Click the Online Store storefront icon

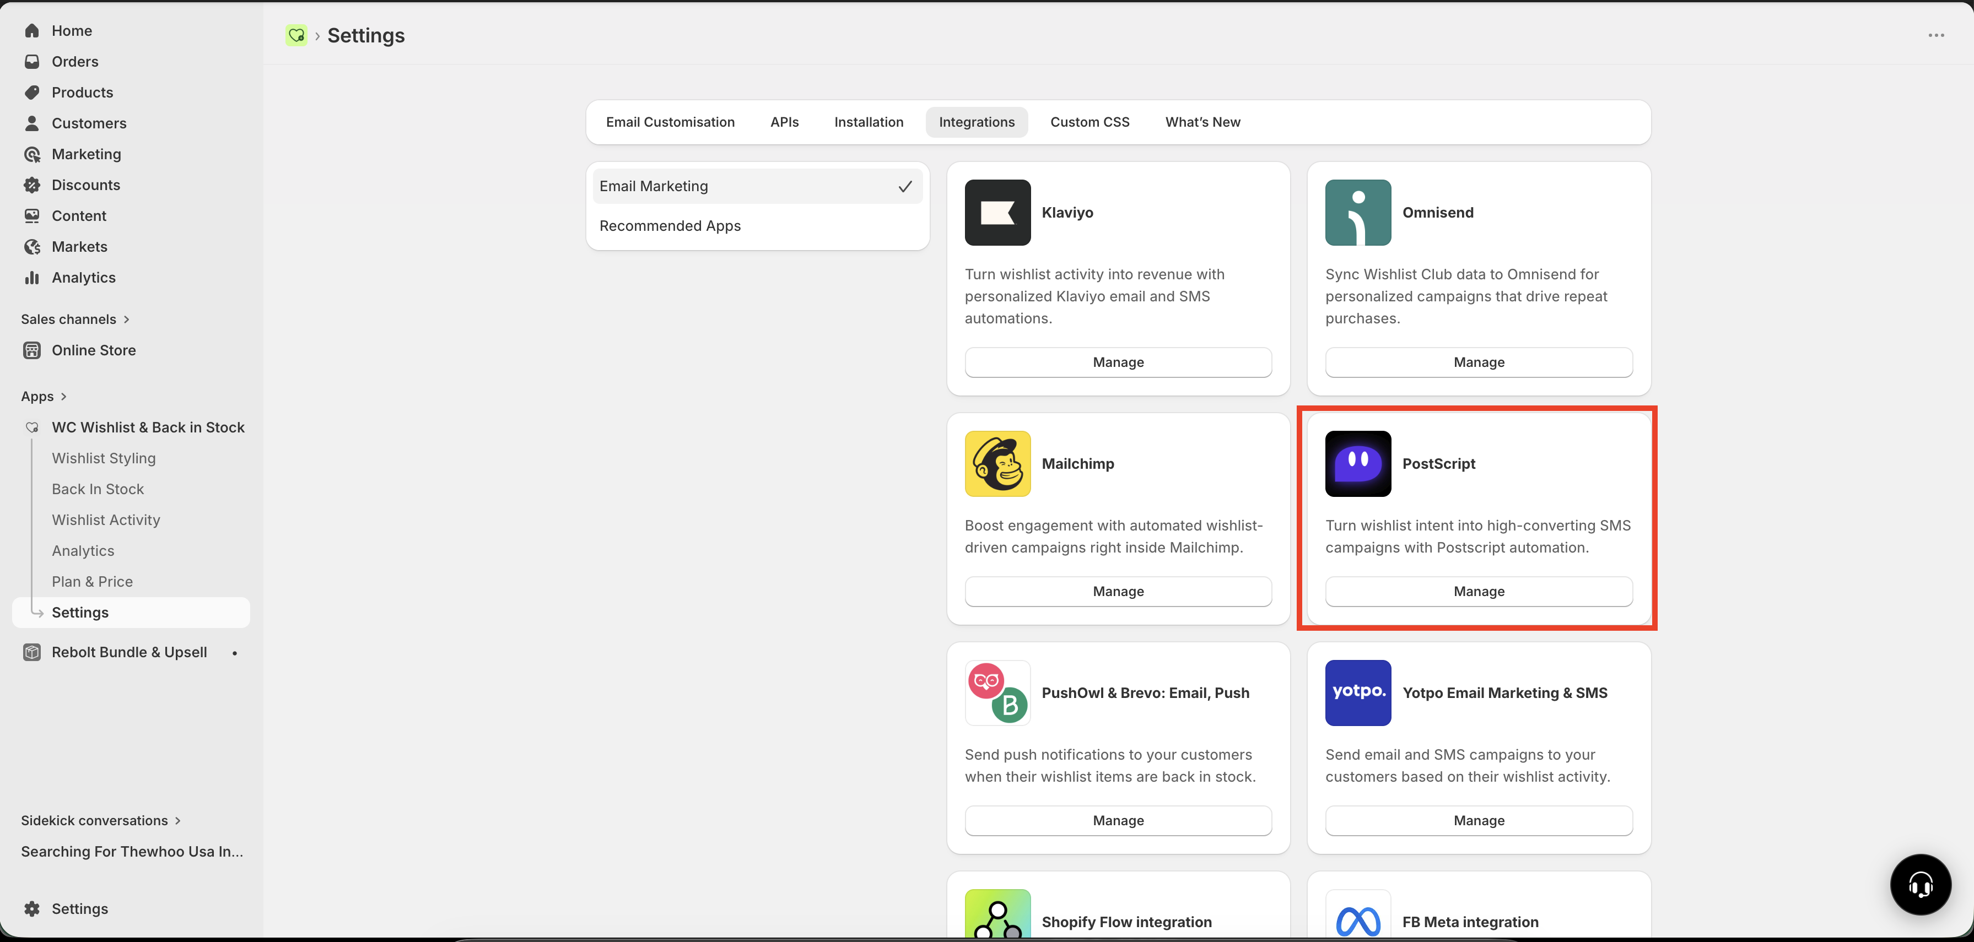tap(31, 350)
